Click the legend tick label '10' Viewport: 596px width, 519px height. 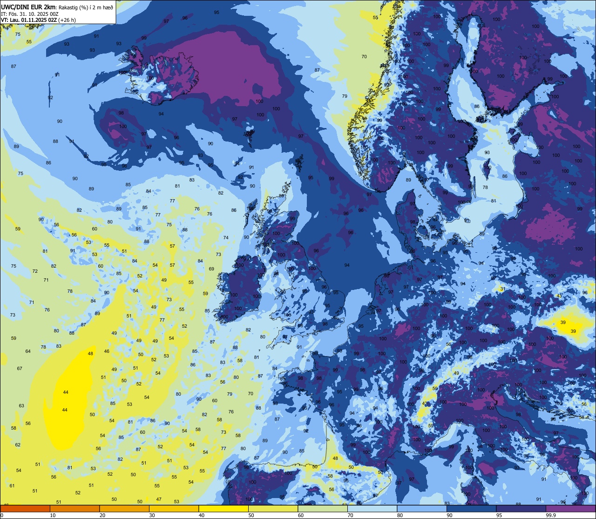53,515
